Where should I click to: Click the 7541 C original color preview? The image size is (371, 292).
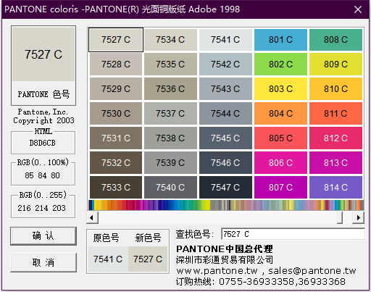tap(108, 259)
